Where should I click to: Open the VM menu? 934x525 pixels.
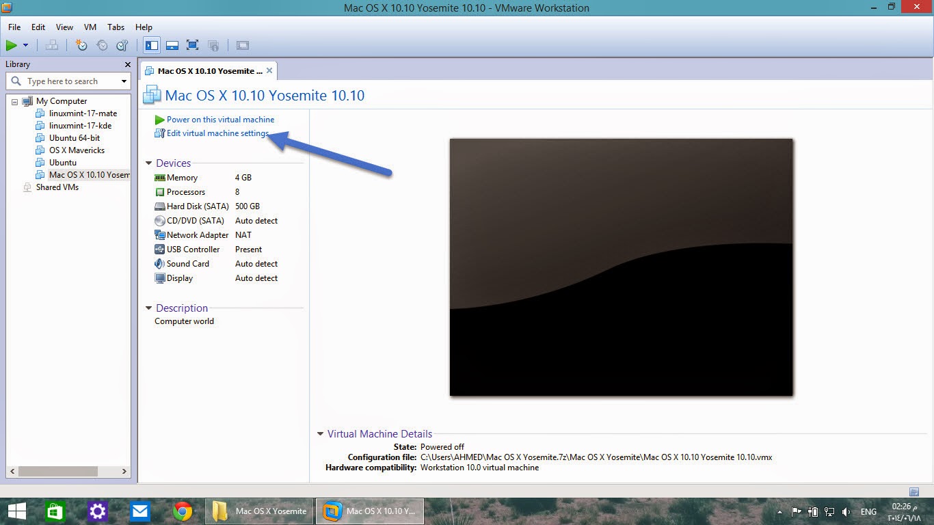click(x=90, y=27)
